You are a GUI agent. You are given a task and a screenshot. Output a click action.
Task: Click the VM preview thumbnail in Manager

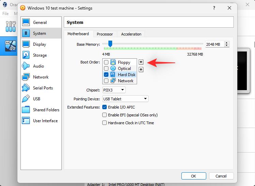pos(243,71)
